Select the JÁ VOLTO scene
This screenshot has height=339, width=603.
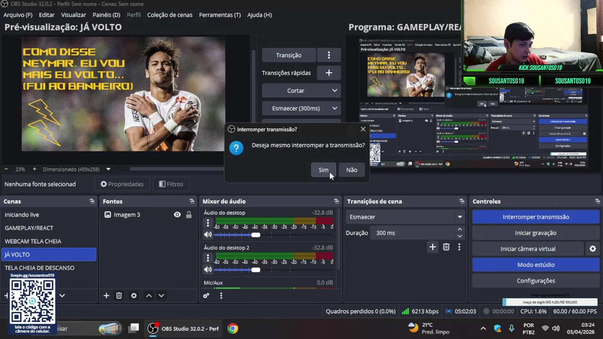[x=49, y=254]
